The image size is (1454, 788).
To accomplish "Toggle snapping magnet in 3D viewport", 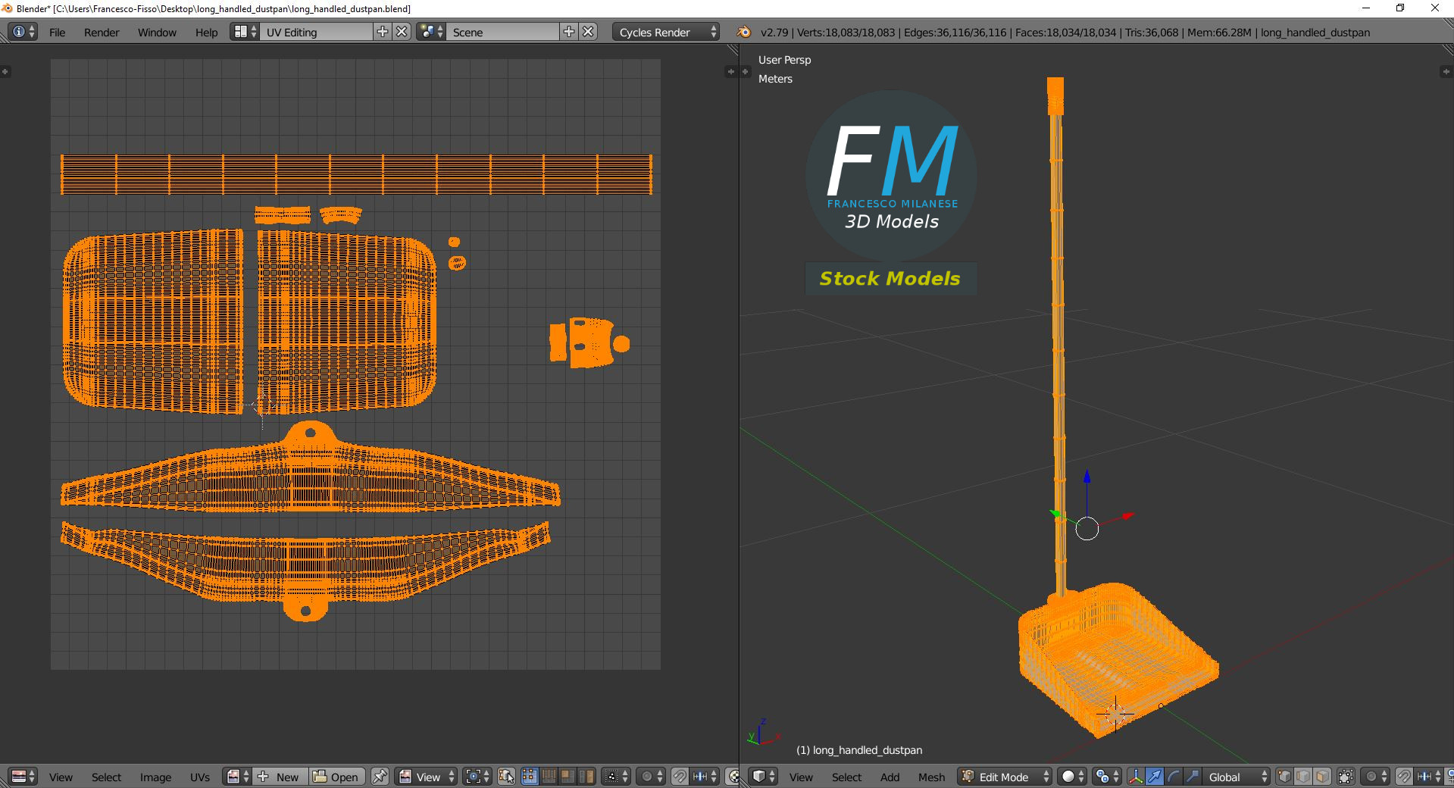I will pyautogui.click(x=1404, y=777).
